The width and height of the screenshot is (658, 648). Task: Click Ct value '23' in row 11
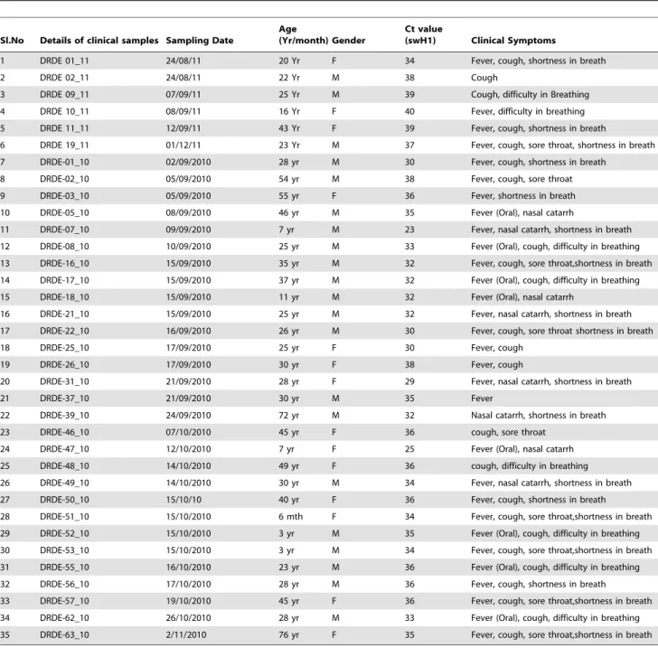click(x=409, y=230)
